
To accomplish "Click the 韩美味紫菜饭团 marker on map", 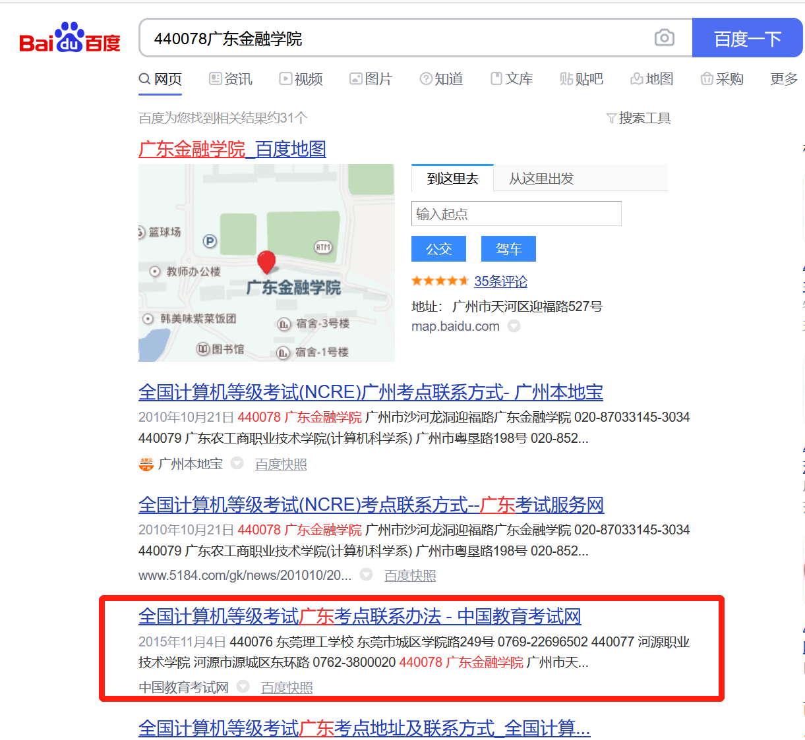I will (x=191, y=318).
